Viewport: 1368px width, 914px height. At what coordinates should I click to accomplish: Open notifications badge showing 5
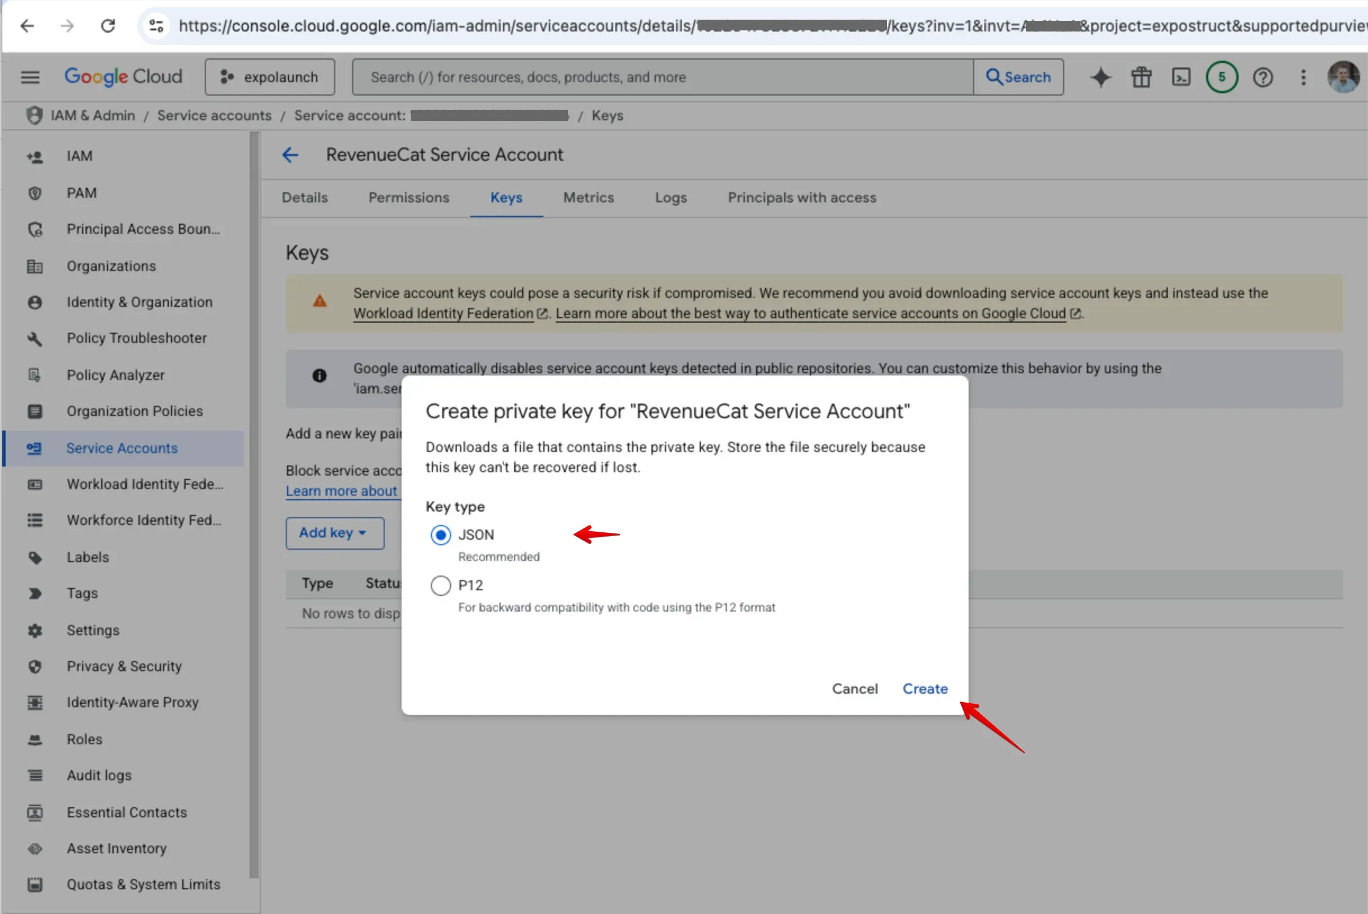point(1222,77)
